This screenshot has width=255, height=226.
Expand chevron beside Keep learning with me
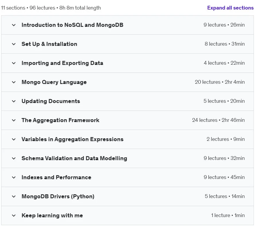(14, 216)
